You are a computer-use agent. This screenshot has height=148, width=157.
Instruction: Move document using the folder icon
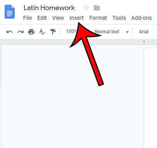[x=97, y=8]
